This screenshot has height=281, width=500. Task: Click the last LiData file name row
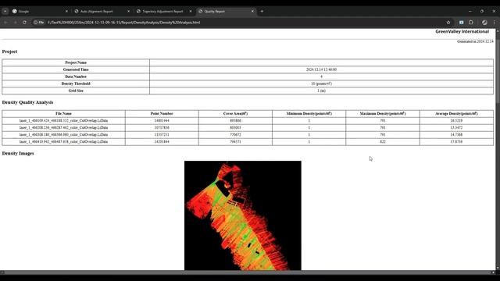tap(63, 141)
